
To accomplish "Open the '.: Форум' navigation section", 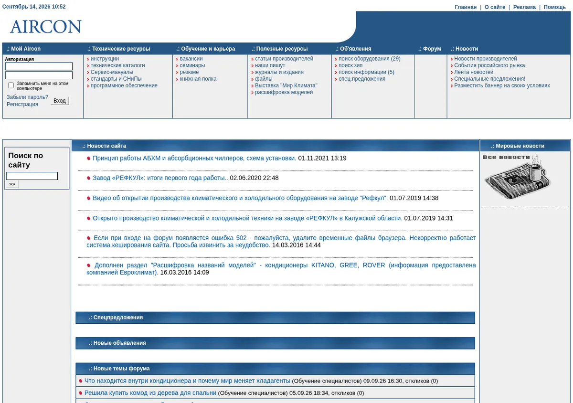I will (x=430, y=49).
